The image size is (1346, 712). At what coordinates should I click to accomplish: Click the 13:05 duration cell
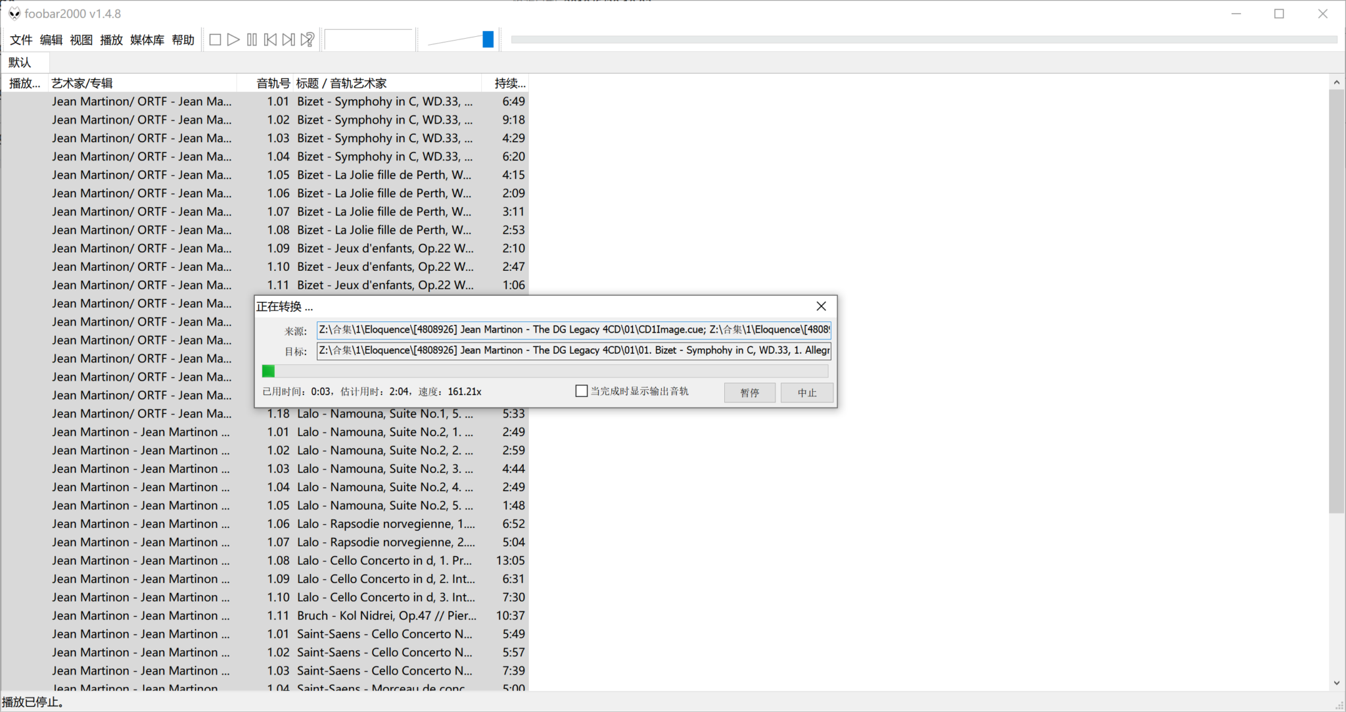(510, 561)
